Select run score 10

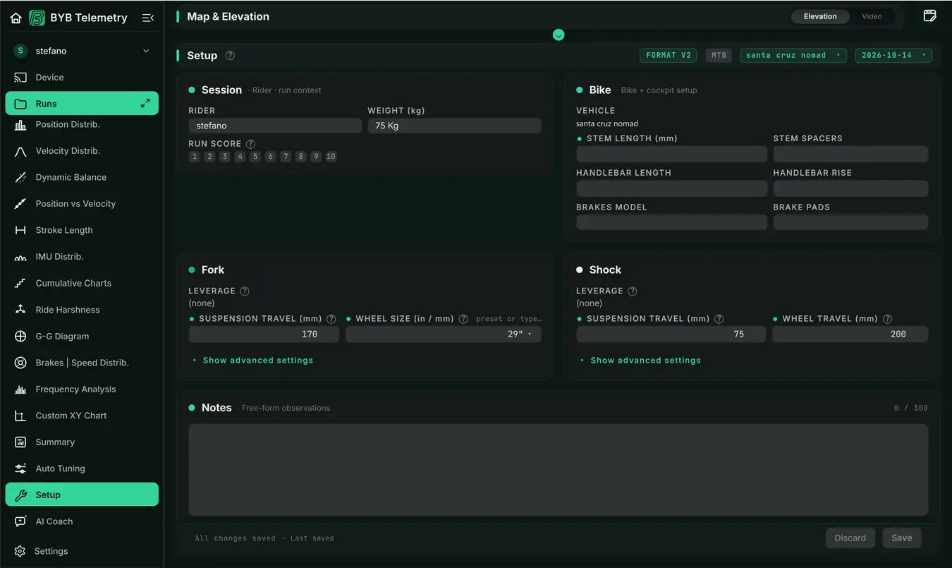pos(331,157)
